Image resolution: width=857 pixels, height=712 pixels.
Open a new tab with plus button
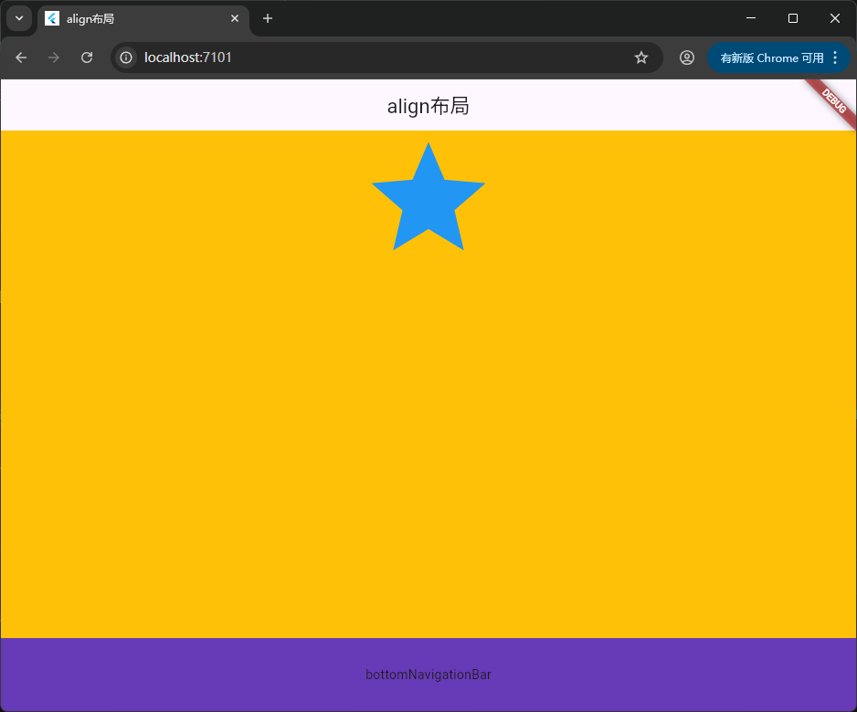(x=268, y=18)
